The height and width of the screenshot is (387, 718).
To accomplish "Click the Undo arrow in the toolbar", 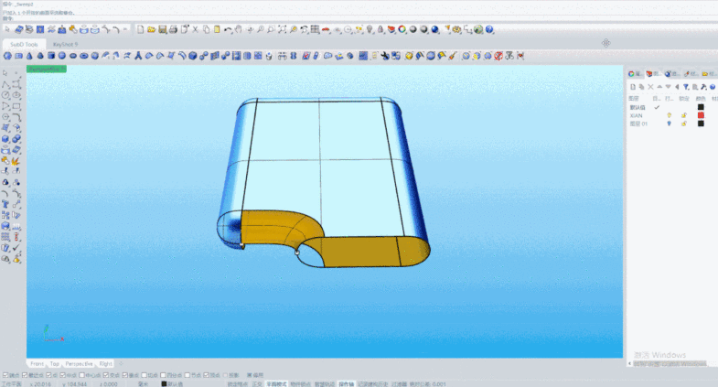I will [x=228, y=30].
